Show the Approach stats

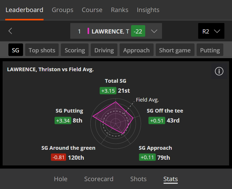(136, 50)
